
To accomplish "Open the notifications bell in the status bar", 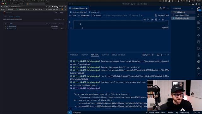I will click(x=195, y=113).
